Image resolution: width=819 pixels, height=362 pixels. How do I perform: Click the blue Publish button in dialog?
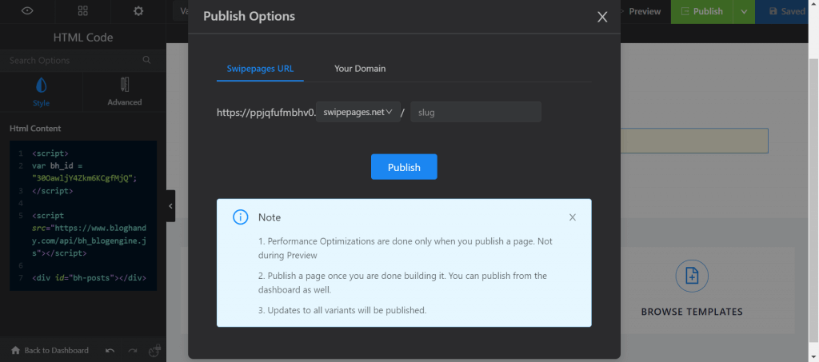point(404,167)
